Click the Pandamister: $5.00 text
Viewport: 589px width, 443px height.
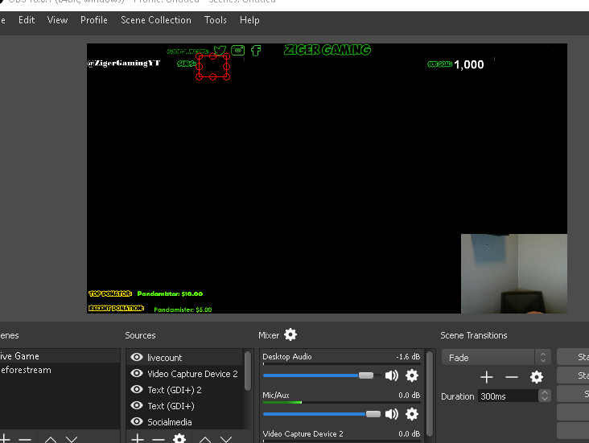pyautogui.click(x=183, y=310)
